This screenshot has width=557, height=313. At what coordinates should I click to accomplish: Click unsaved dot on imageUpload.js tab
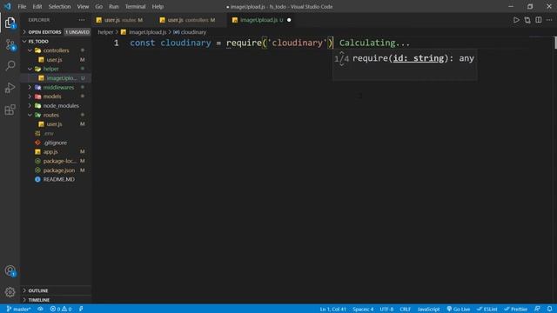click(289, 20)
